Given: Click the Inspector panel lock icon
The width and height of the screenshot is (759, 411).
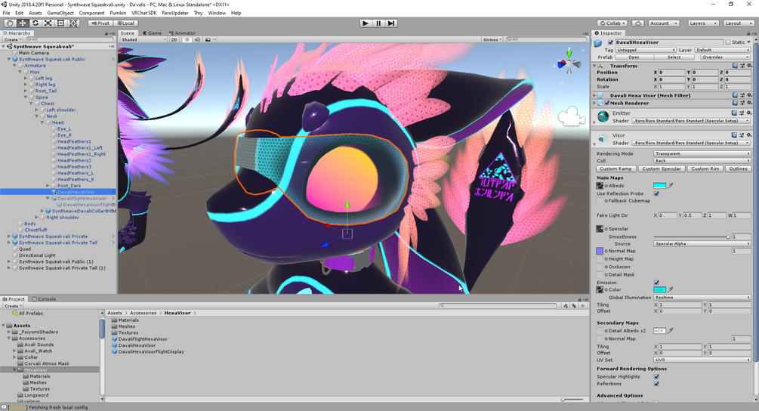Looking at the screenshot, I should (x=748, y=33).
